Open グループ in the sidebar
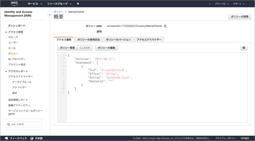The width and height of the screenshot is (255, 141). pos(13,37)
